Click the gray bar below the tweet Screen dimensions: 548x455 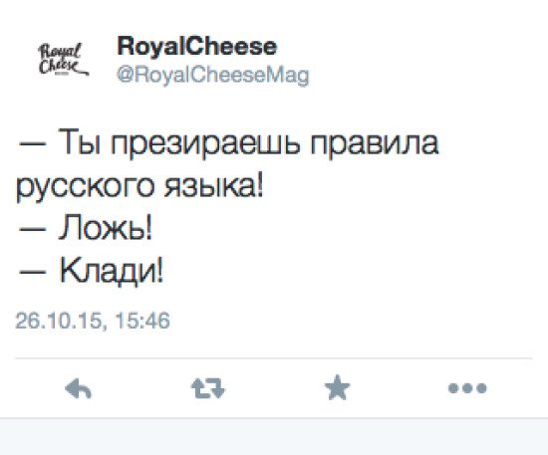pyautogui.click(x=274, y=436)
